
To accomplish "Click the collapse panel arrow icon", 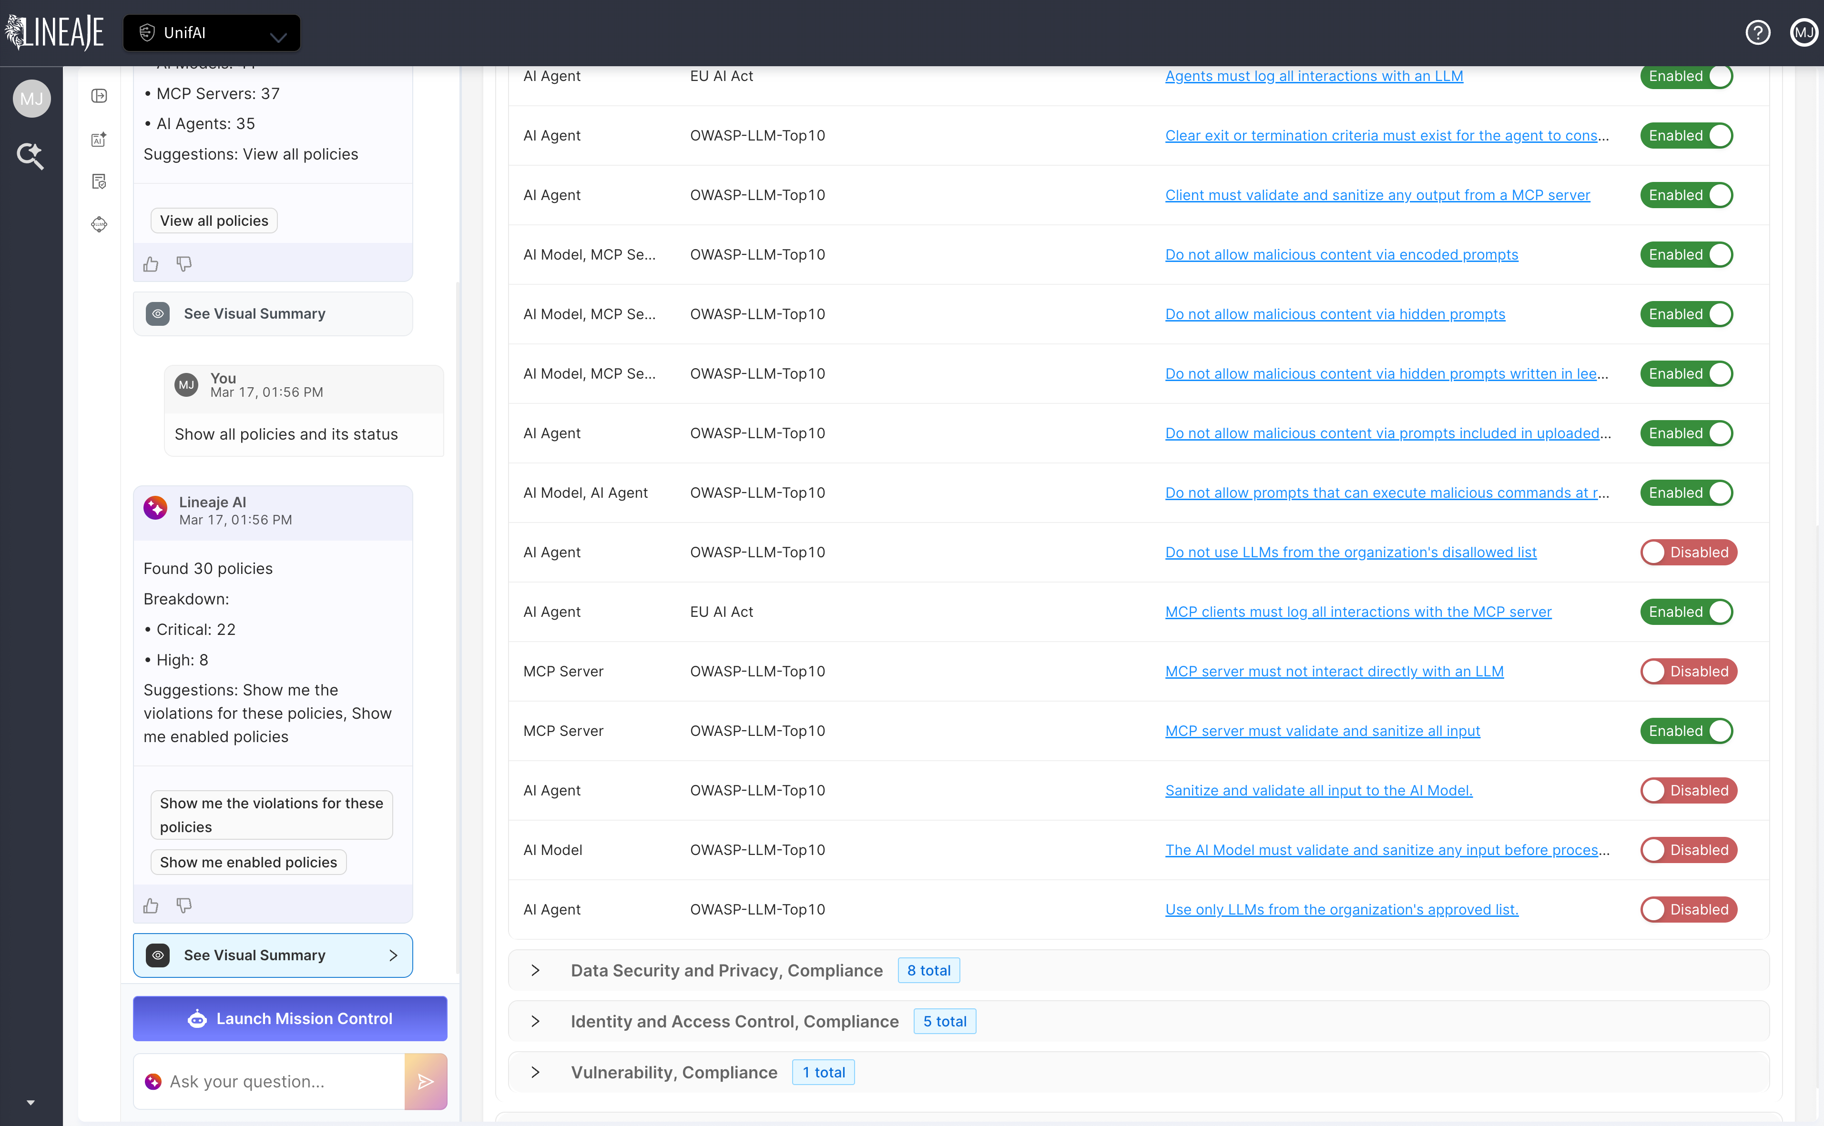I will point(99,95).
